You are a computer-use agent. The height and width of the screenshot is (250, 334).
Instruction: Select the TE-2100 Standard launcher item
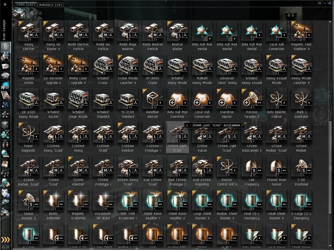pyautogui.click(x=128, y=104)
